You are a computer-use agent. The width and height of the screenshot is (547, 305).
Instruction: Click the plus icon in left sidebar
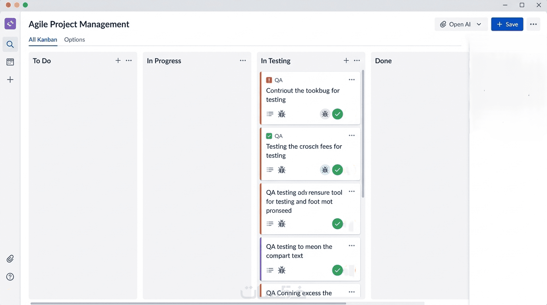[10, 80]
